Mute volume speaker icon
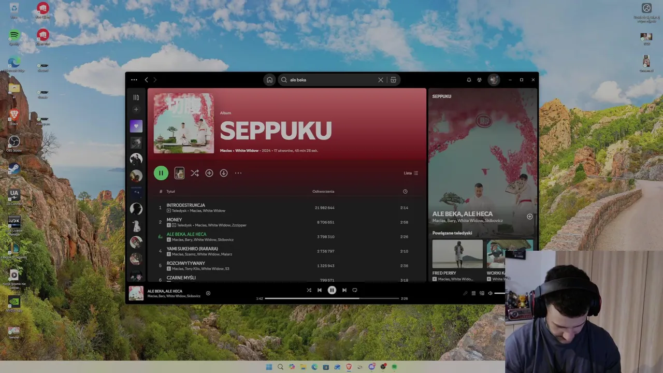 (x=491, y=293)
